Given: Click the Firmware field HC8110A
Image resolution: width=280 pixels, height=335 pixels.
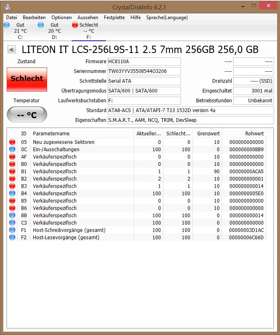Looking at the screenshot, I should click(144, 62).
